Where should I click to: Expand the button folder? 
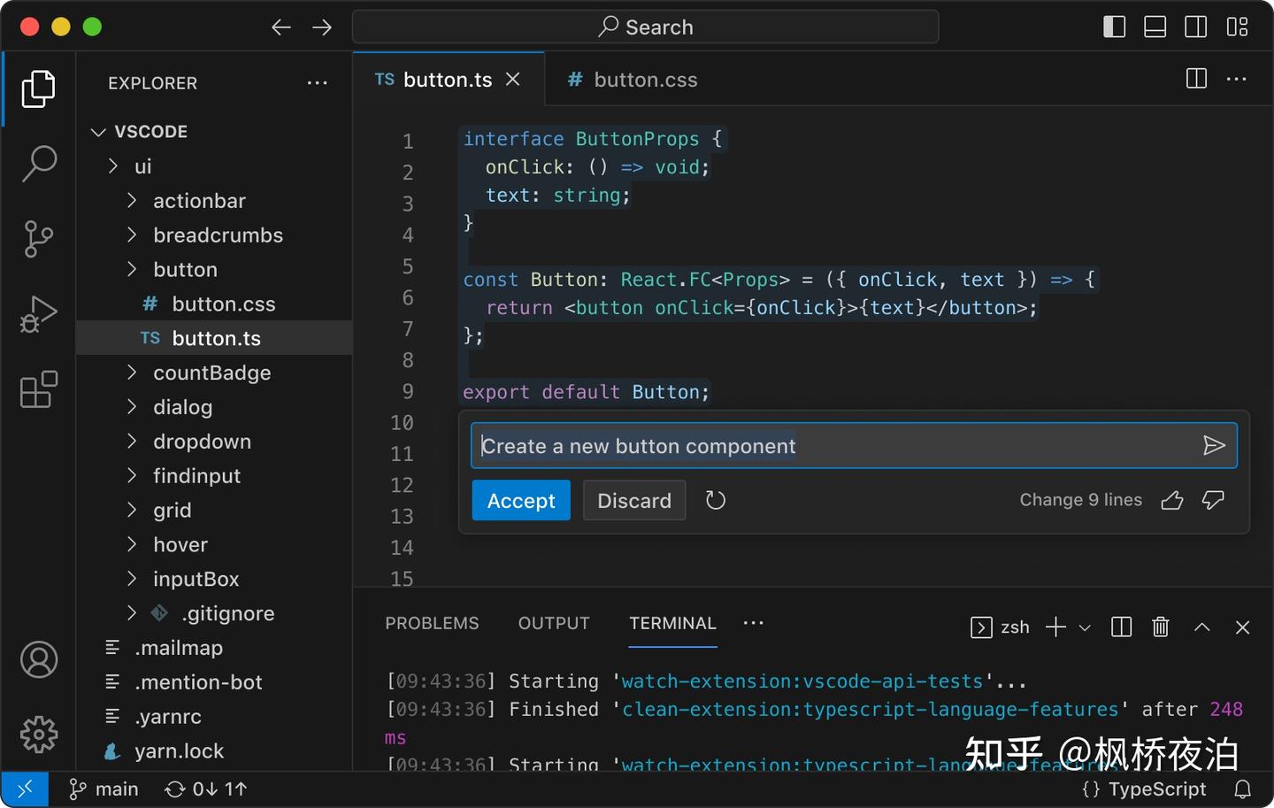[x=214, y=270]
